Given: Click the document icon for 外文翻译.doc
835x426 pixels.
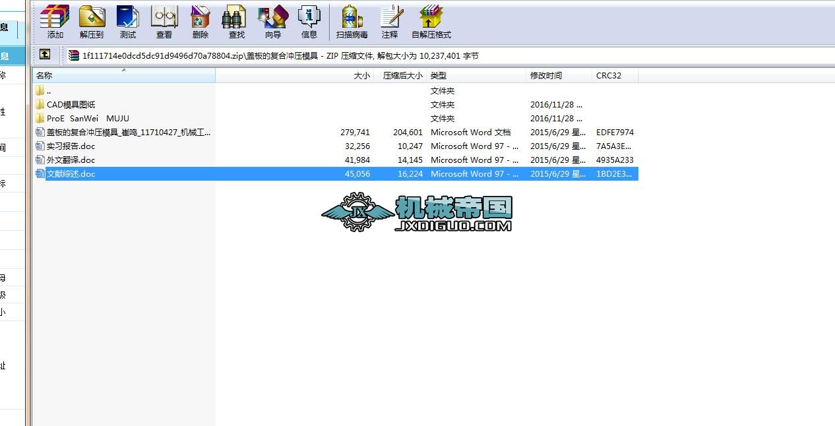Looking at the screenshot, I should [40, 160].
